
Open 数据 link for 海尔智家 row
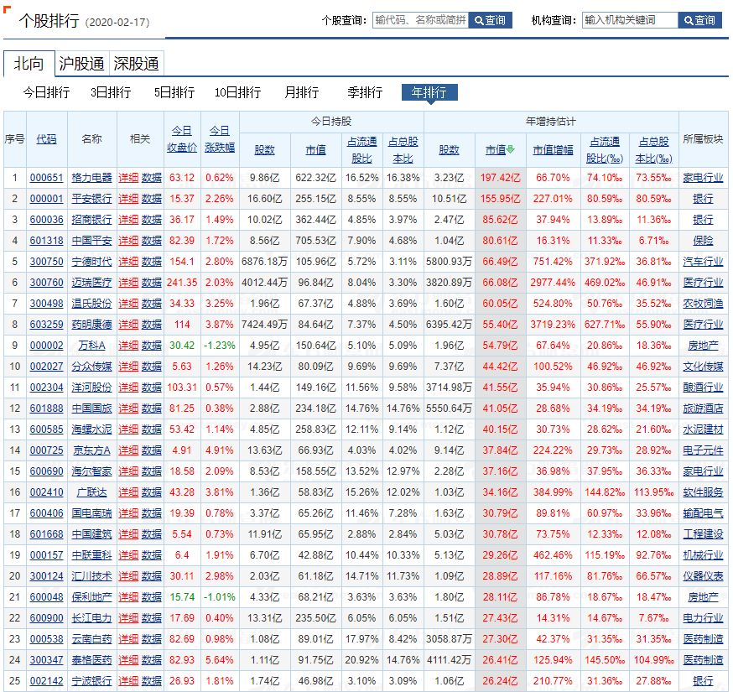[152, 471]
